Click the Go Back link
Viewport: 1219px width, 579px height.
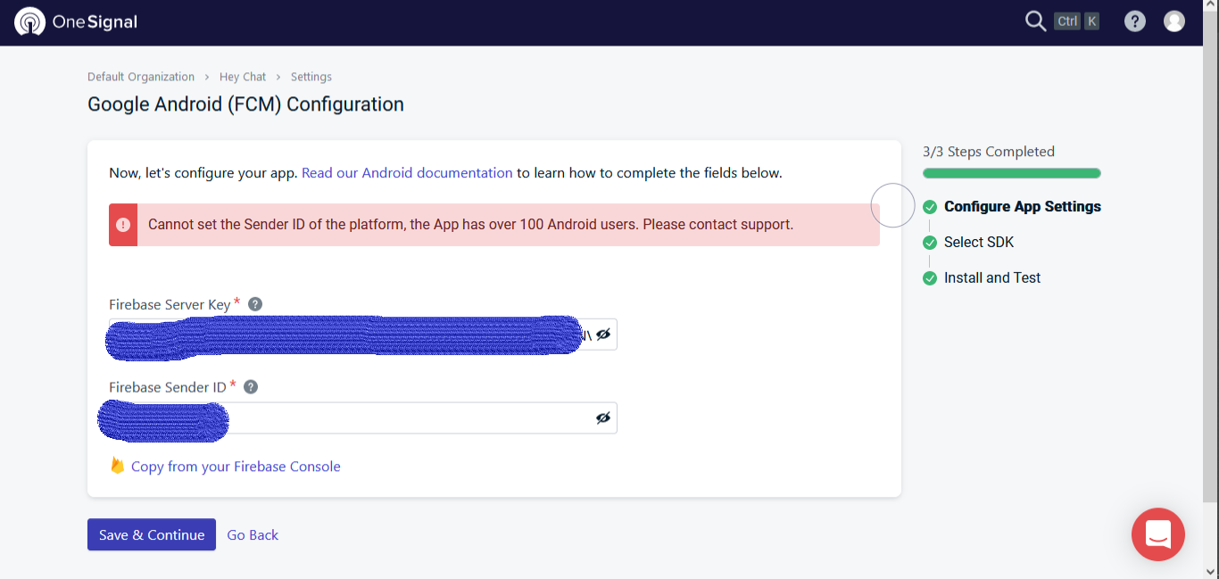(x=253, y=535)
